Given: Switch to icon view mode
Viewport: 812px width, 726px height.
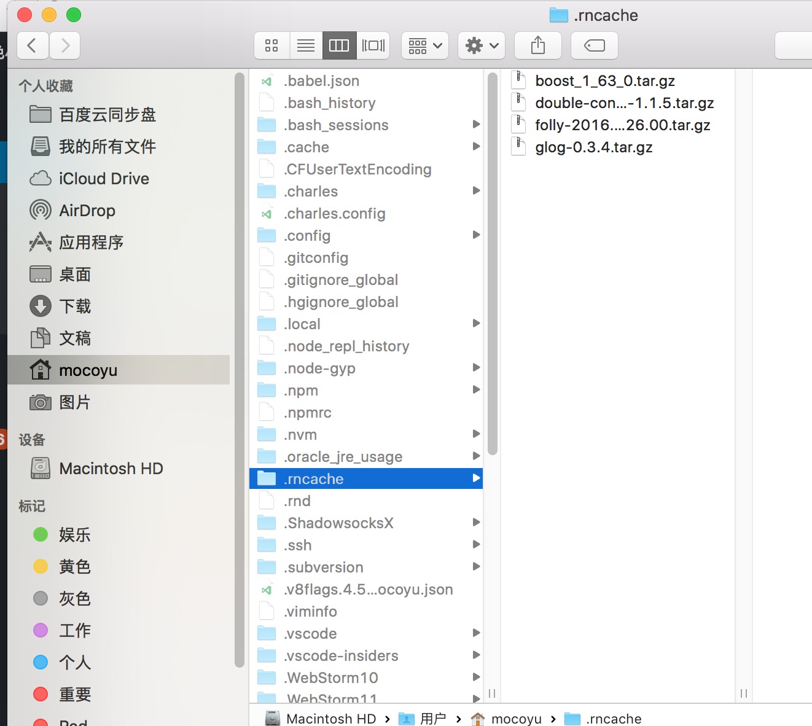Looking at the screenshot, I should tap(271, 45).
